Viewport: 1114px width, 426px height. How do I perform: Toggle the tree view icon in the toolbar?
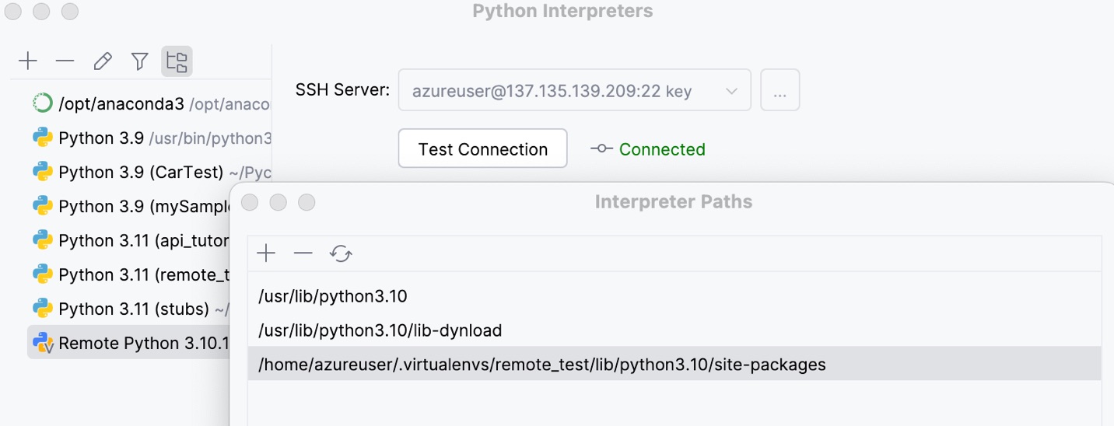[x=177, y=61]
